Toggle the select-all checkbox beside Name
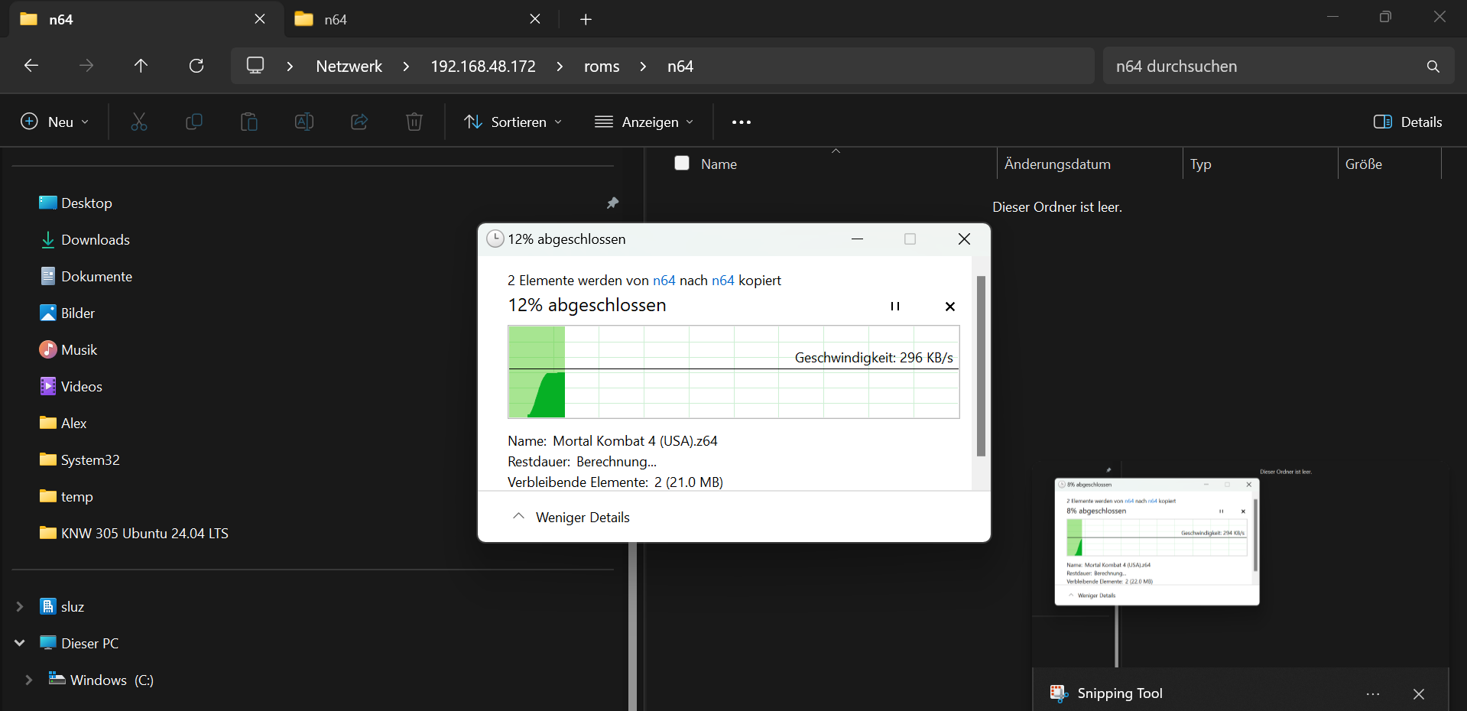 (682, 163)
